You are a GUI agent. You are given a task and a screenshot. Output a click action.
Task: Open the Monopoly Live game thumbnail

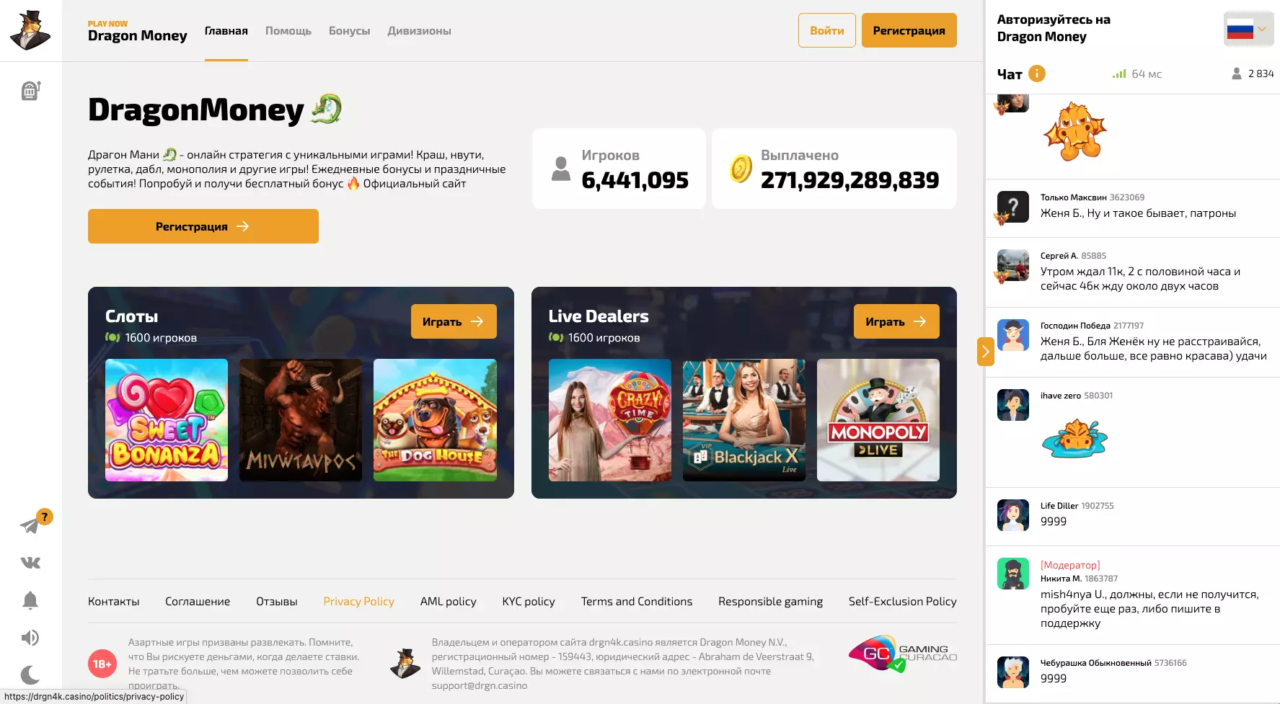tap(878, 420)
